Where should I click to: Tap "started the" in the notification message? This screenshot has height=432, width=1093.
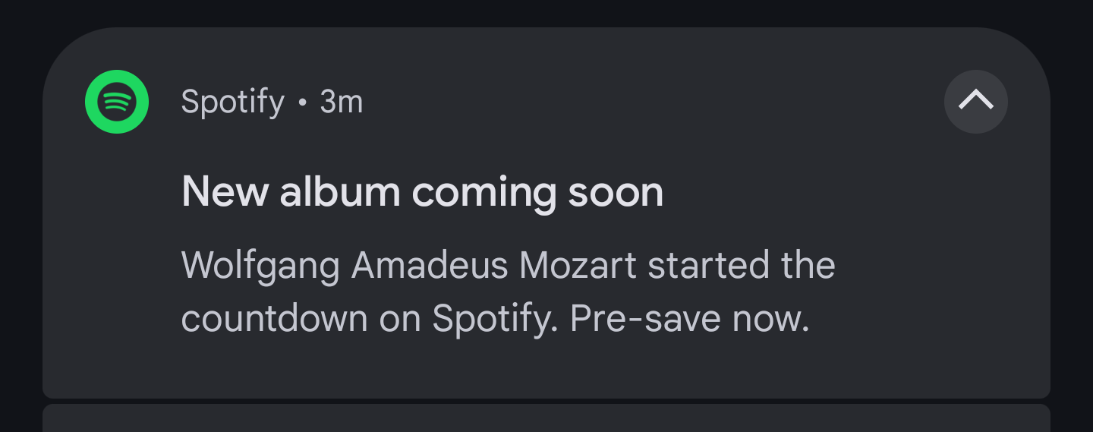tap(742, 266)
